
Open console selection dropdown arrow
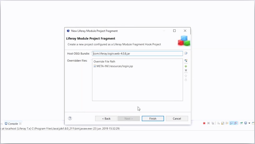coord(249,123)
